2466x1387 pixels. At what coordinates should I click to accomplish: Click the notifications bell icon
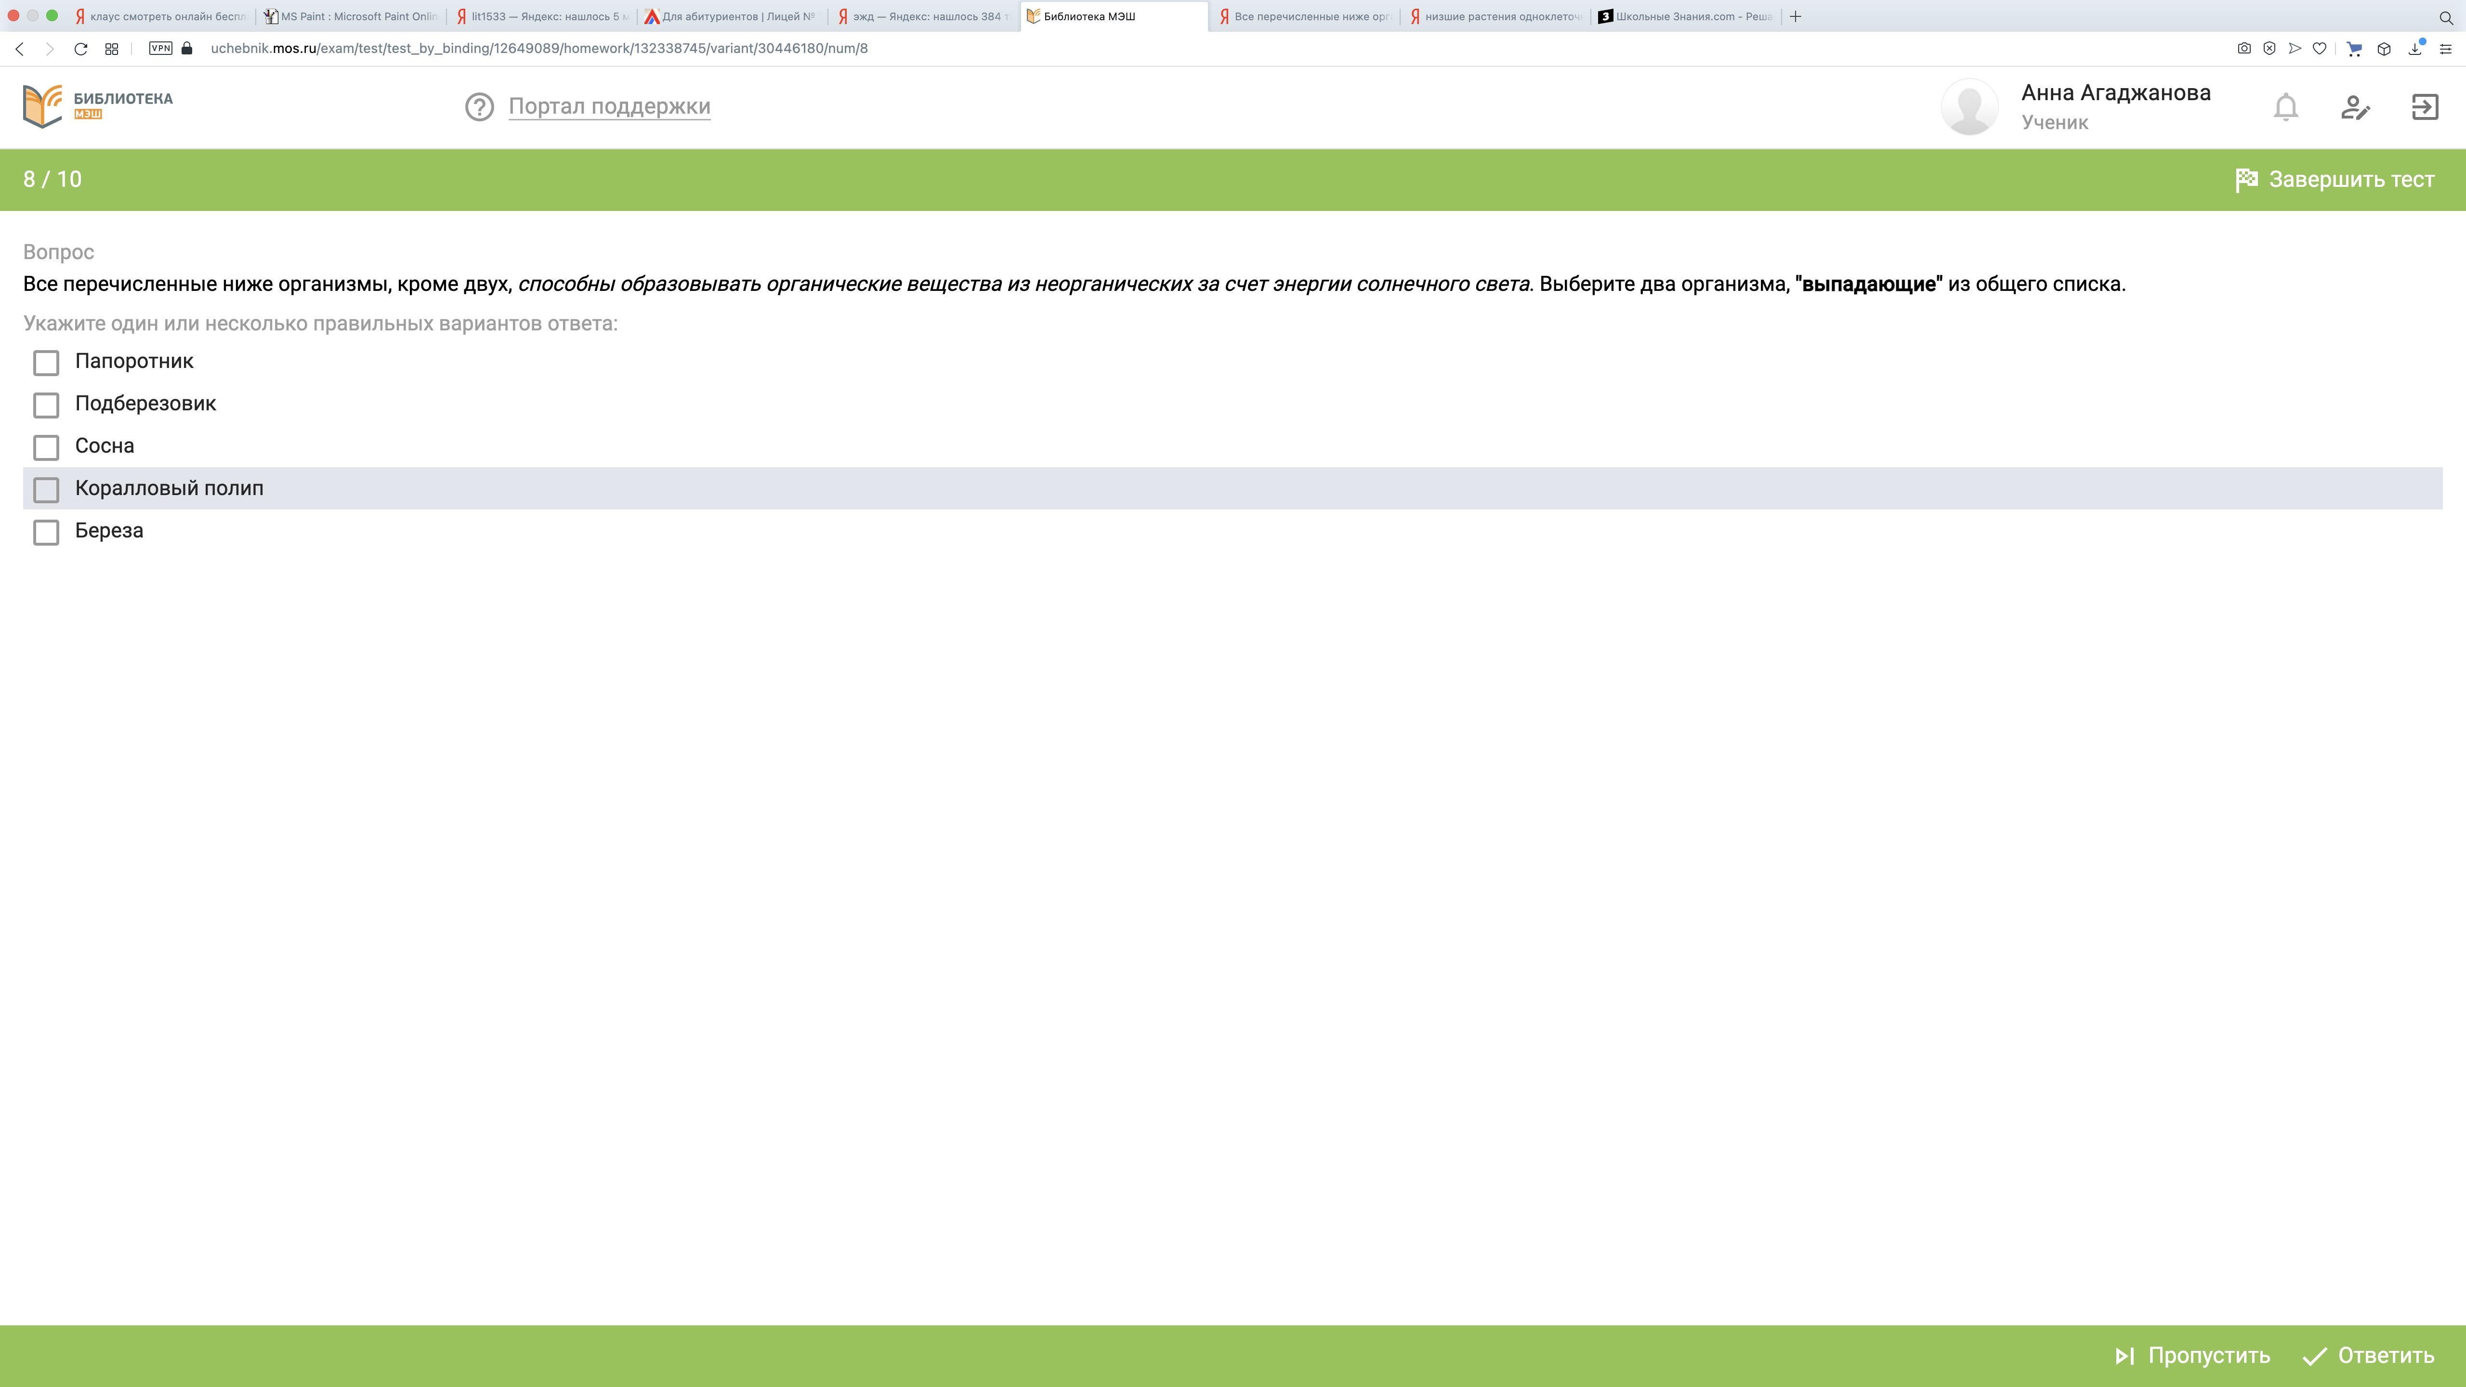2285,107
